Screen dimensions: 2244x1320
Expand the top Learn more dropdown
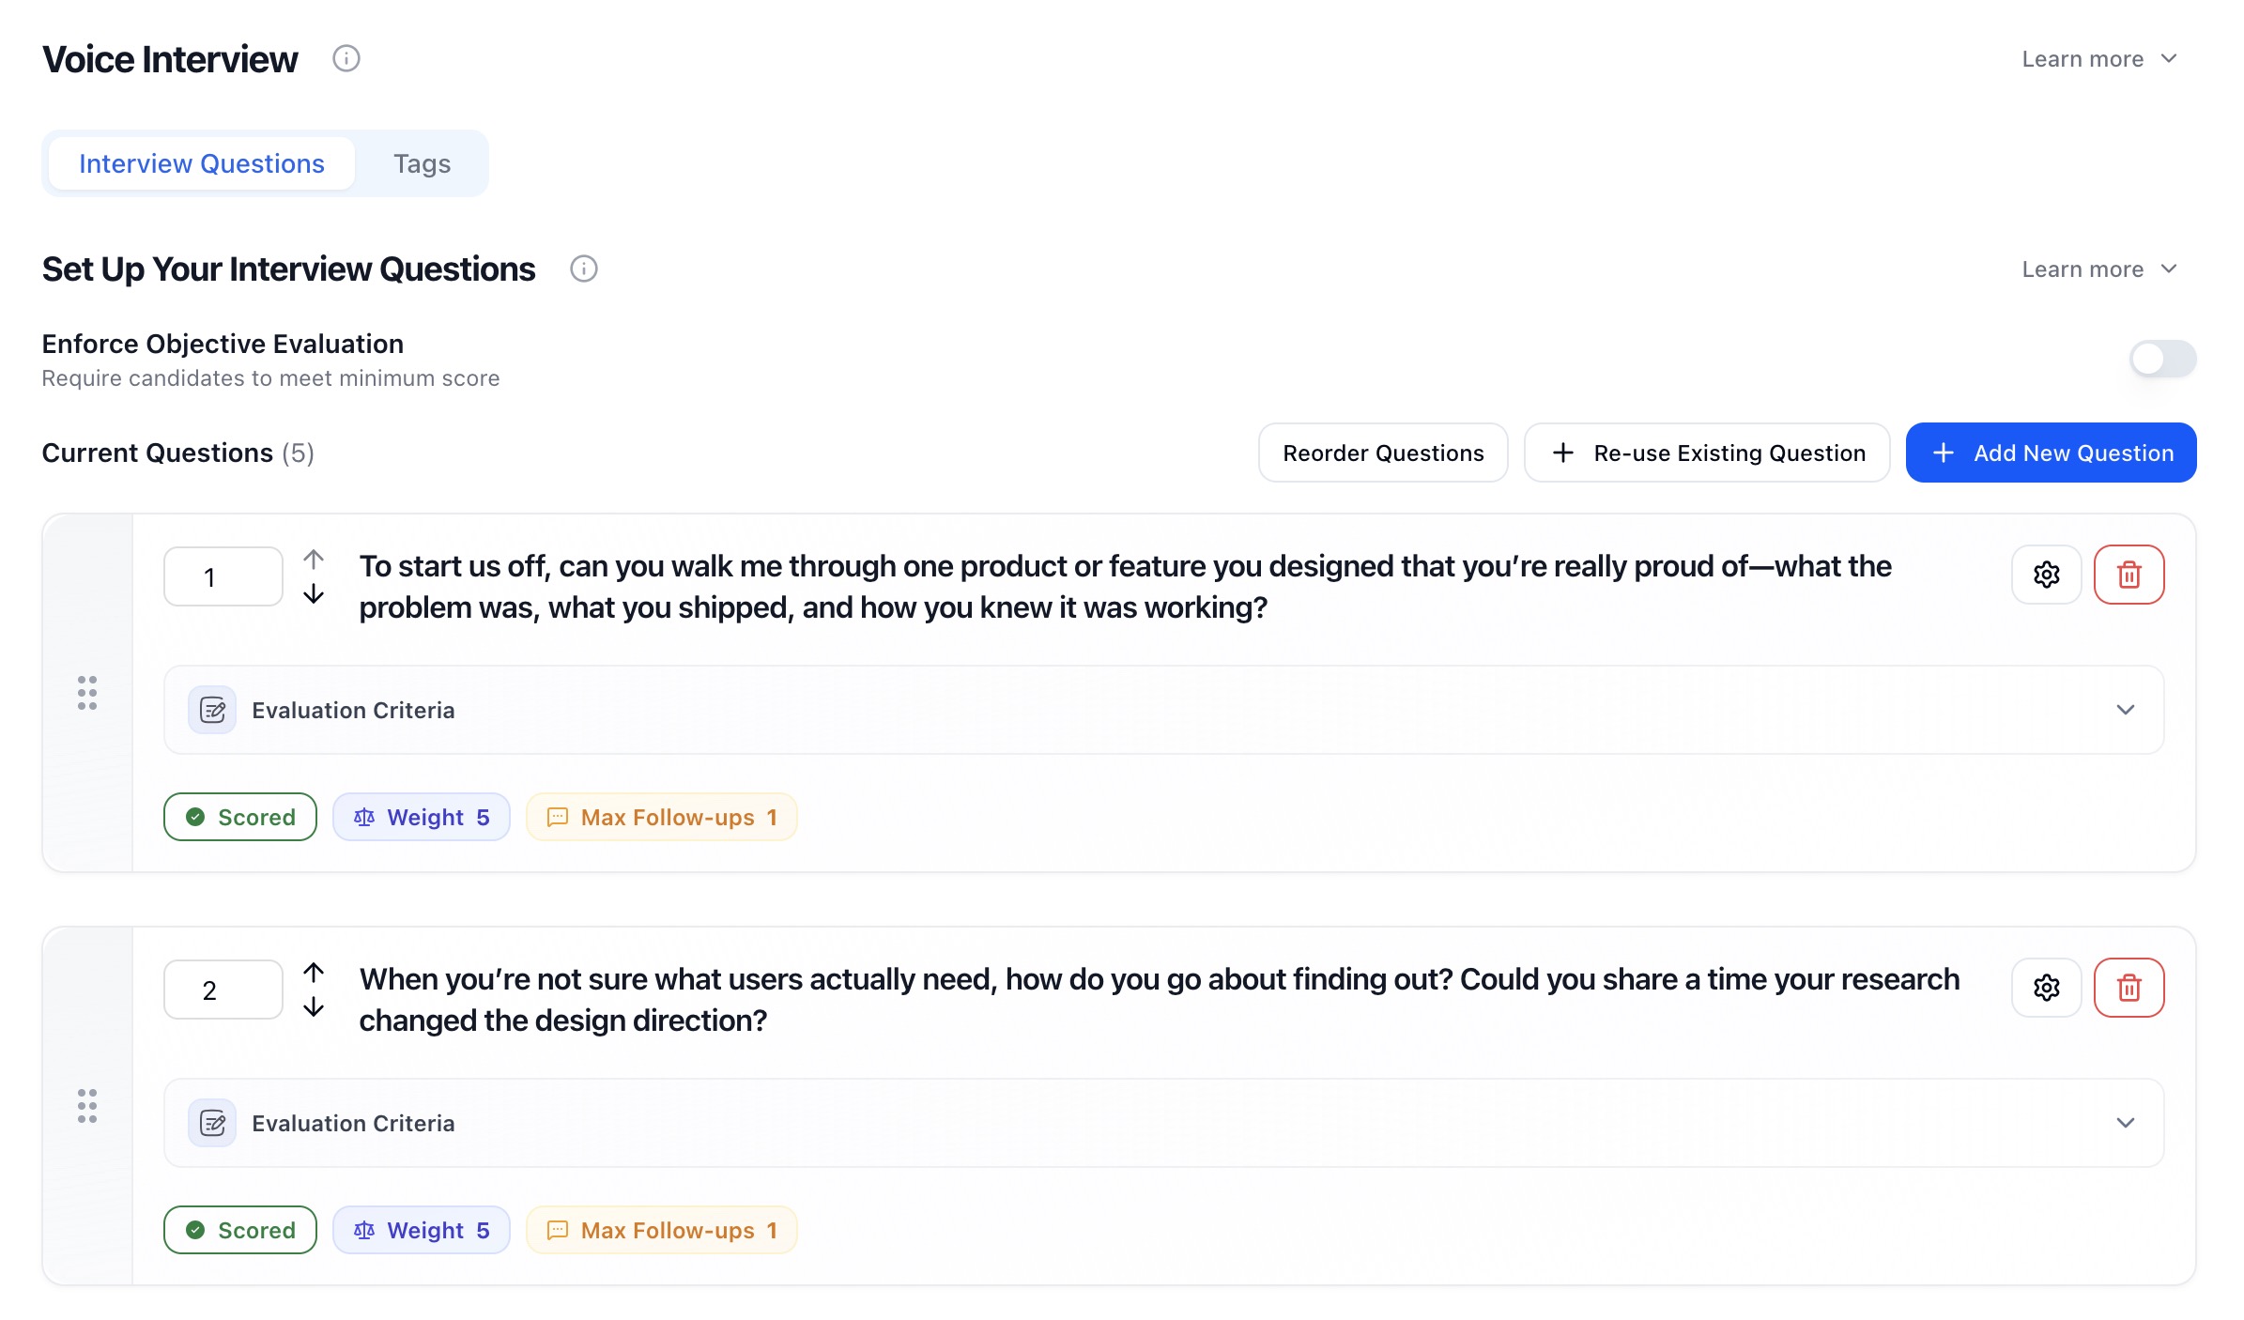click(2099, 59)
